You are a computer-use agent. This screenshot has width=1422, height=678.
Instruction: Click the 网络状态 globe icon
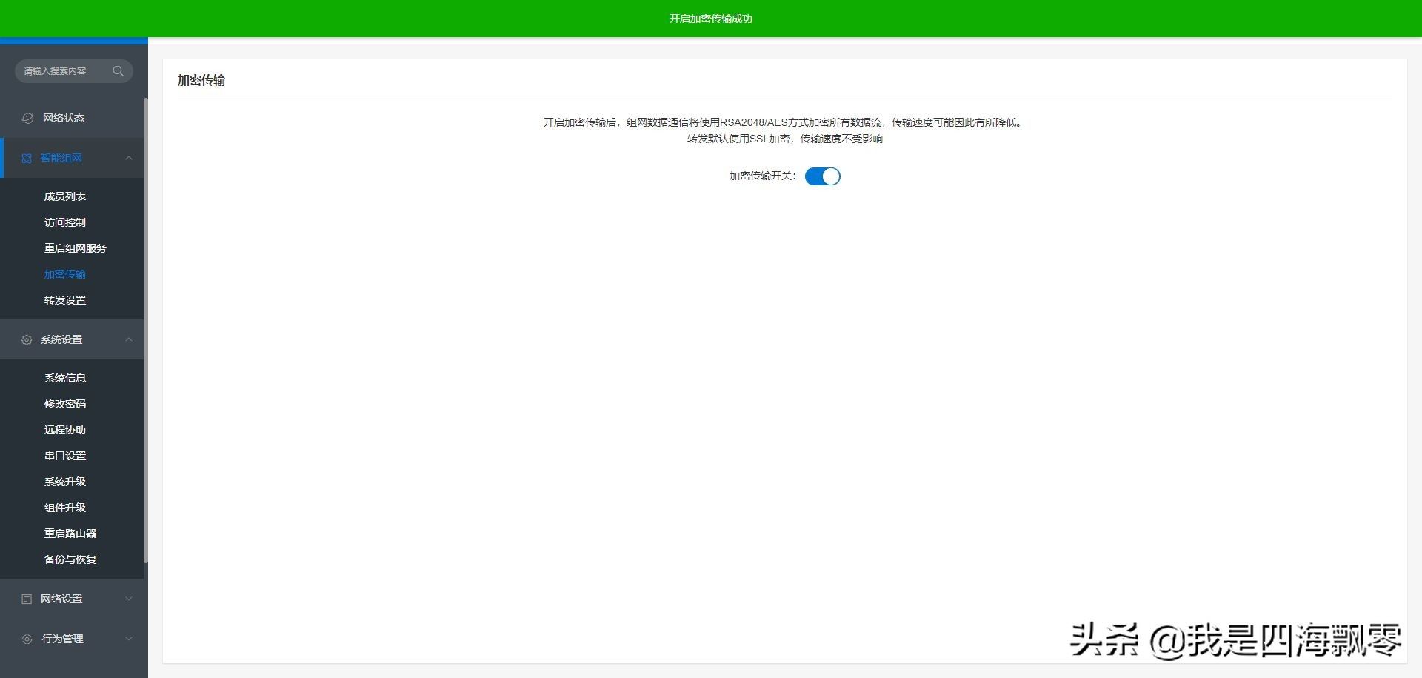27,118
